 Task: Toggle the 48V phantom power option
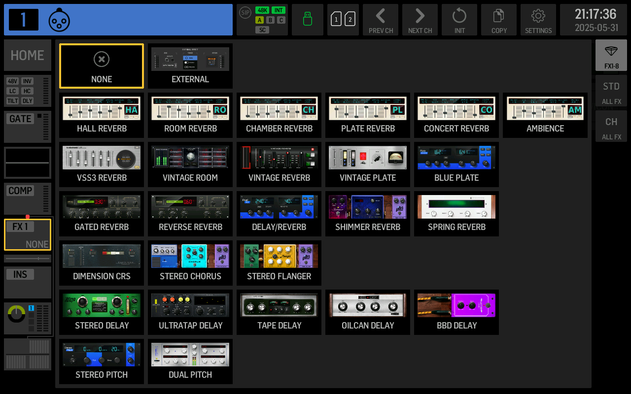pos(13,81)
